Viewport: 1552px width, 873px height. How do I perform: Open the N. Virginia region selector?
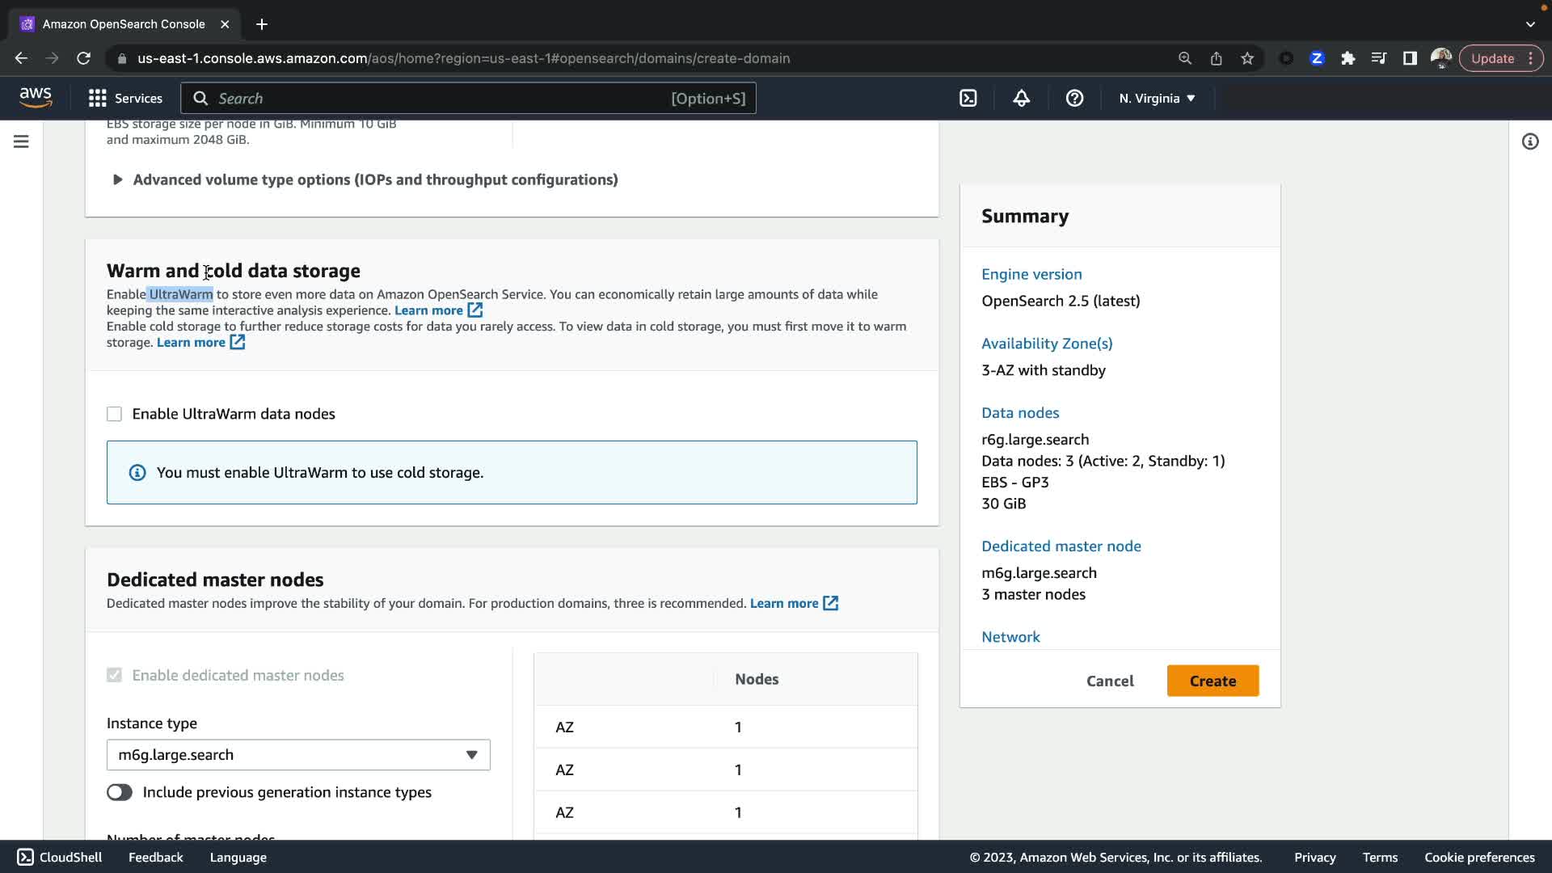tap(1157, 99)
